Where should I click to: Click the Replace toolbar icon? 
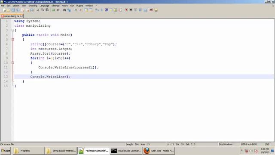coord(69,10)
